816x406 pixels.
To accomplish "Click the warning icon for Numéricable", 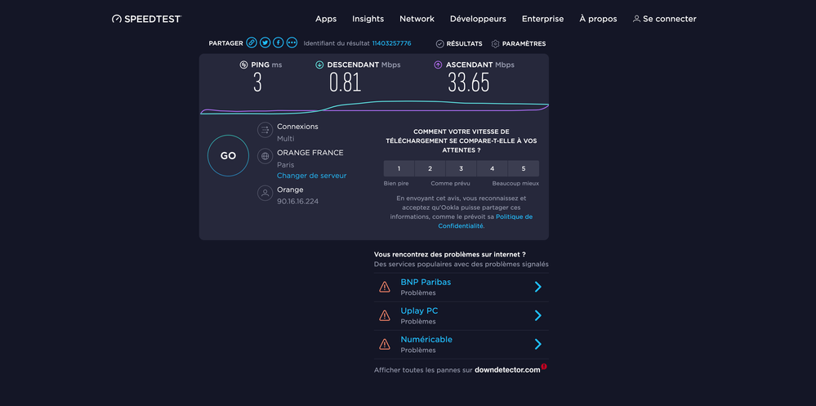I will tap(385, 344).
